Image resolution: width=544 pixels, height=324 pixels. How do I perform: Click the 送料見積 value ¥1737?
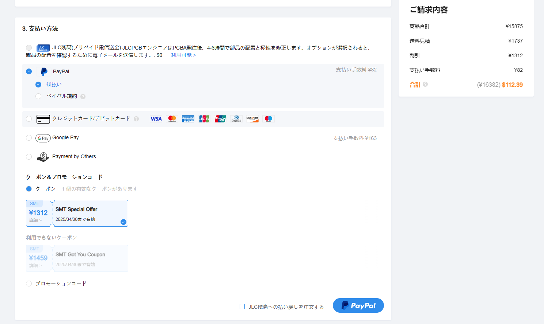click(516, 41)
